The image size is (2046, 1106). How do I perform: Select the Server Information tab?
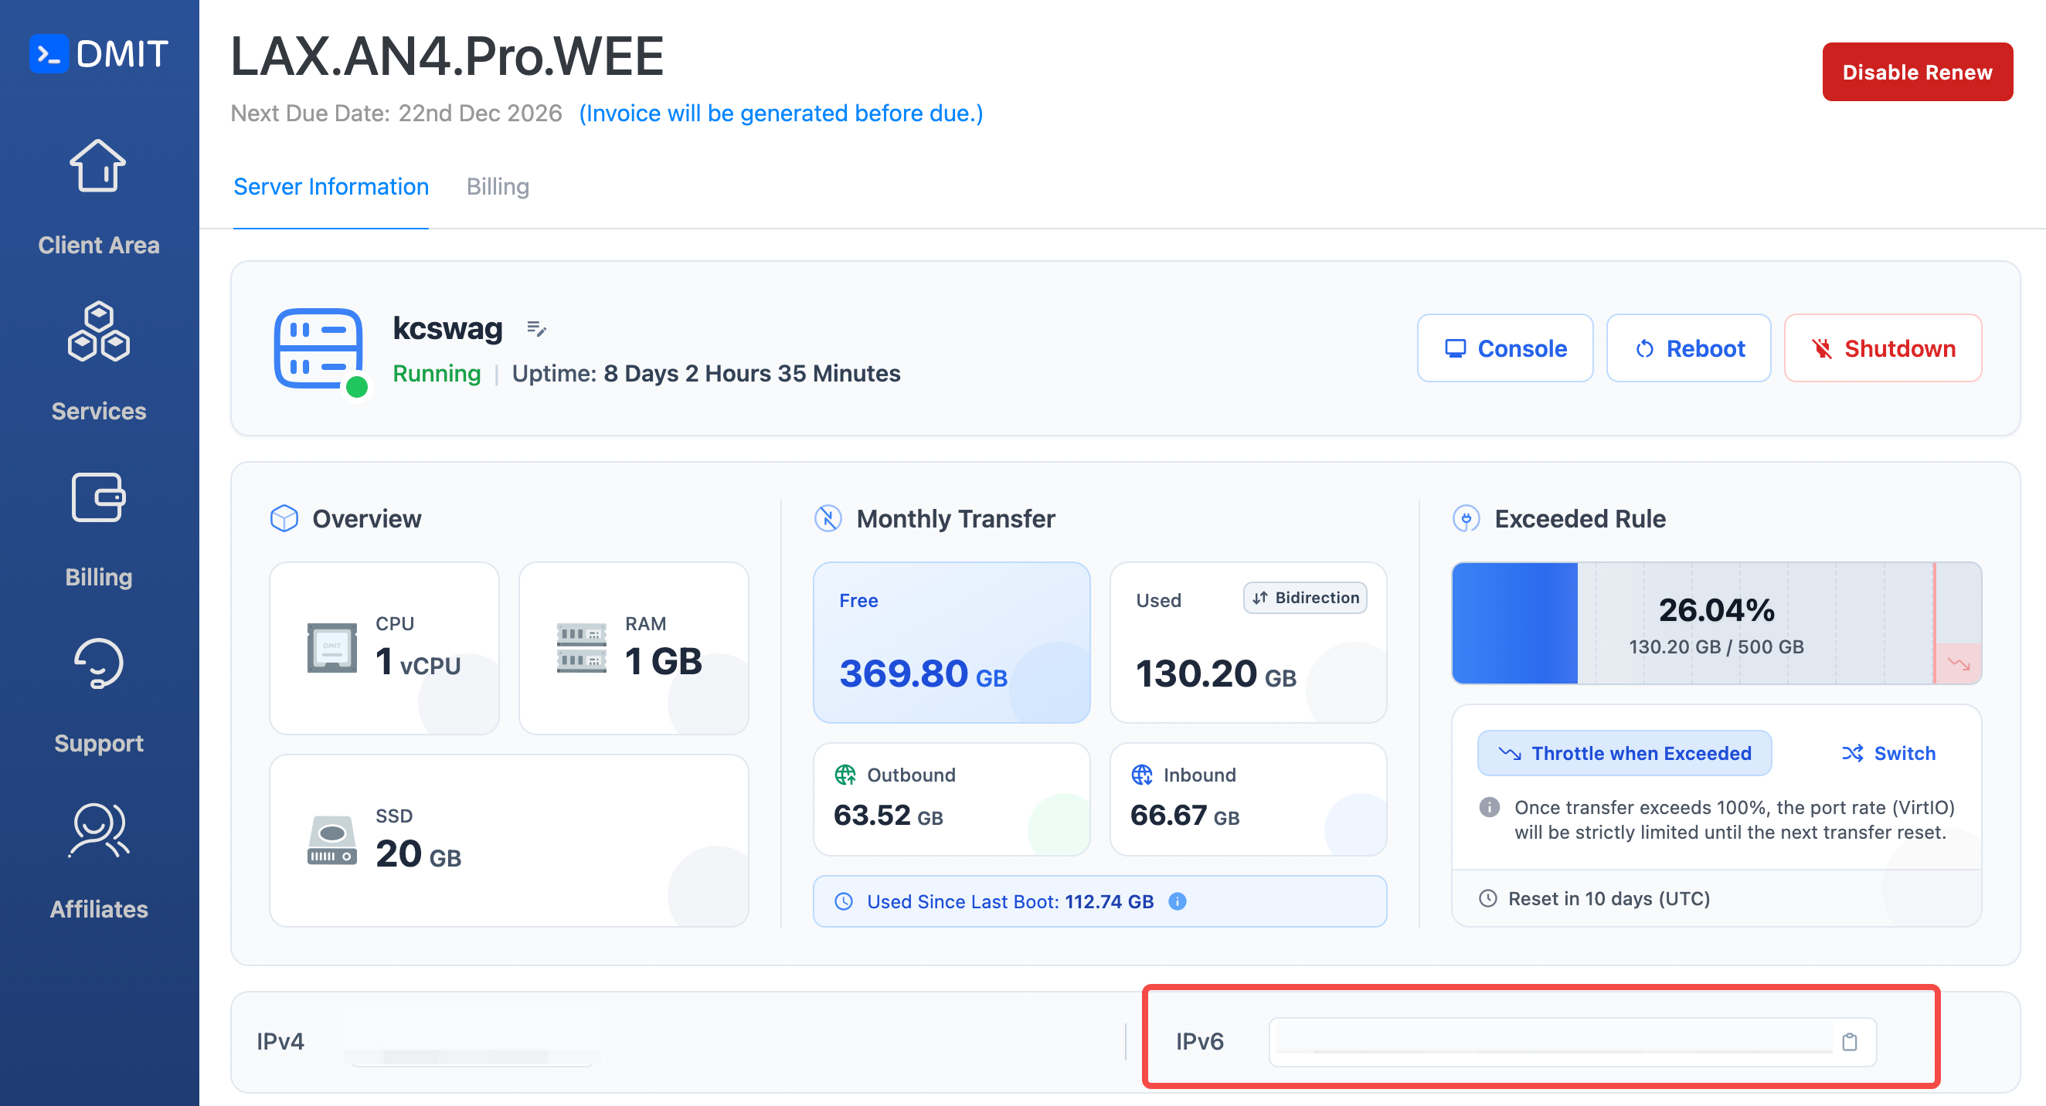pyautogui.click(x=331, y=187)
